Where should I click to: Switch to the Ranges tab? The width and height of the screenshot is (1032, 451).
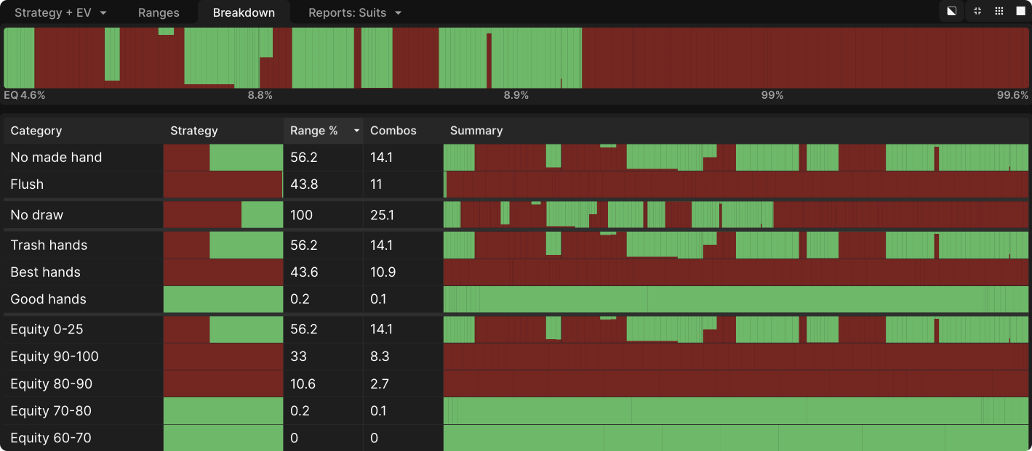coord(159,13)
